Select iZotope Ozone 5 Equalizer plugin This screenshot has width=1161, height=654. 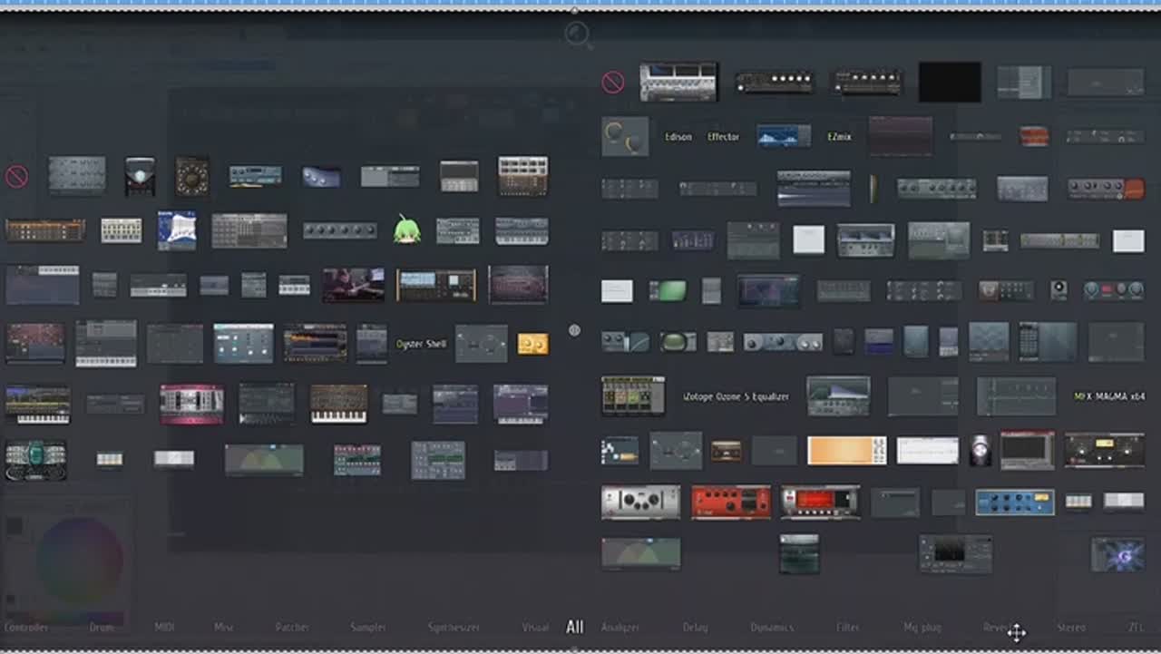tap(735, 396)
